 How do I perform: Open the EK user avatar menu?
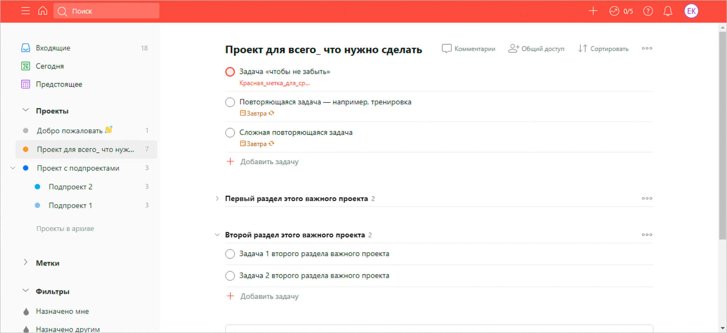coord(691,11)
